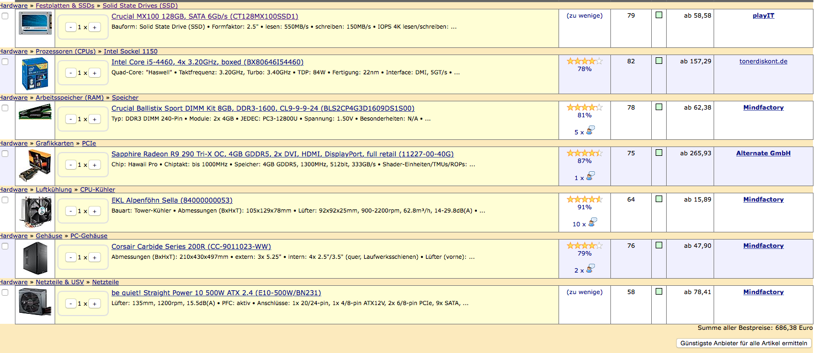Open EKL Alpenföhn Sella product link
819x353 pixels.
click(x=172, y=200)
